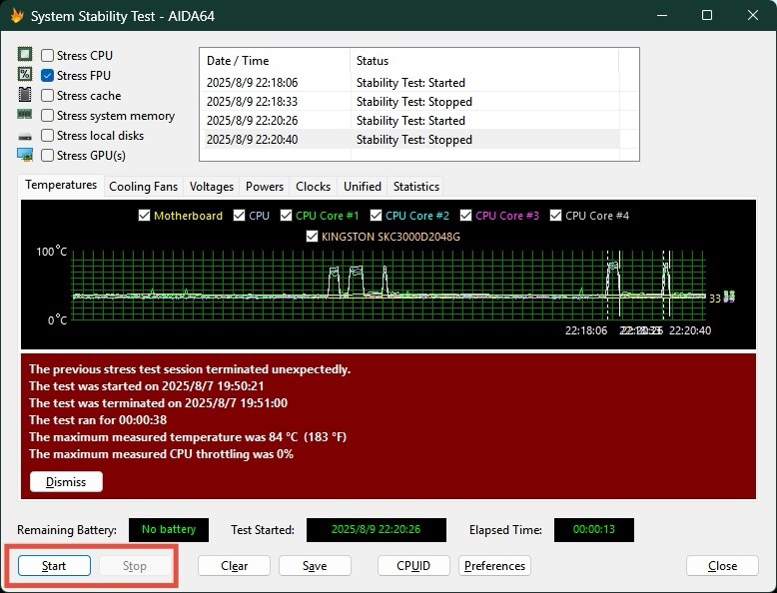Click the Date / Time column header
Viewport: 777px width, 593px height.
(x=275, y=61)
